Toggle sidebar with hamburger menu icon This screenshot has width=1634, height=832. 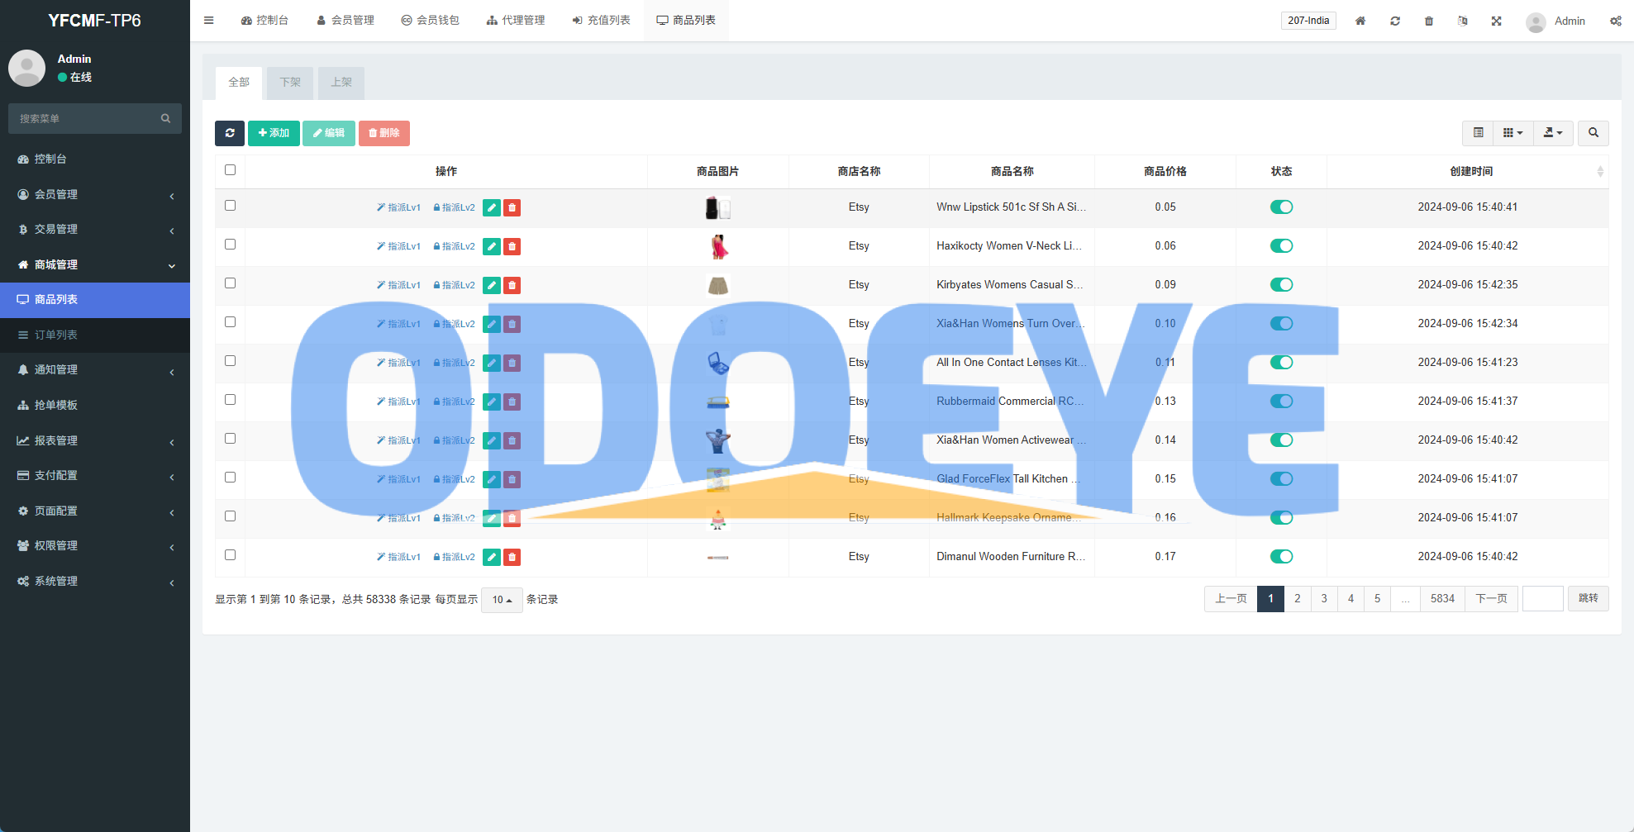tap(209, 21)
